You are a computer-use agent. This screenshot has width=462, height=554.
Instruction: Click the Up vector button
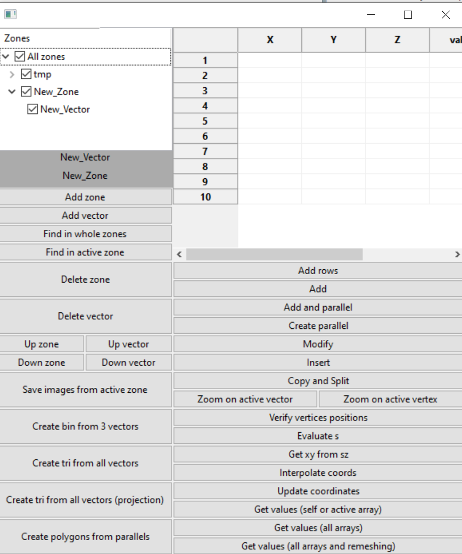click(128, 344)
